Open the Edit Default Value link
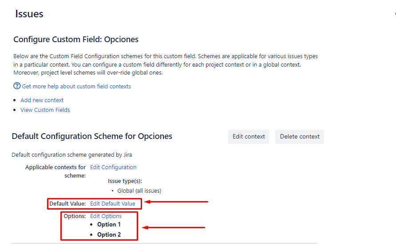 [113, 203]
